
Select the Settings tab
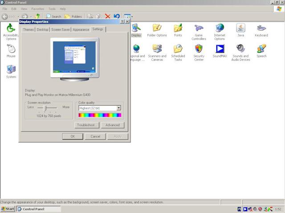click(98, 29)
